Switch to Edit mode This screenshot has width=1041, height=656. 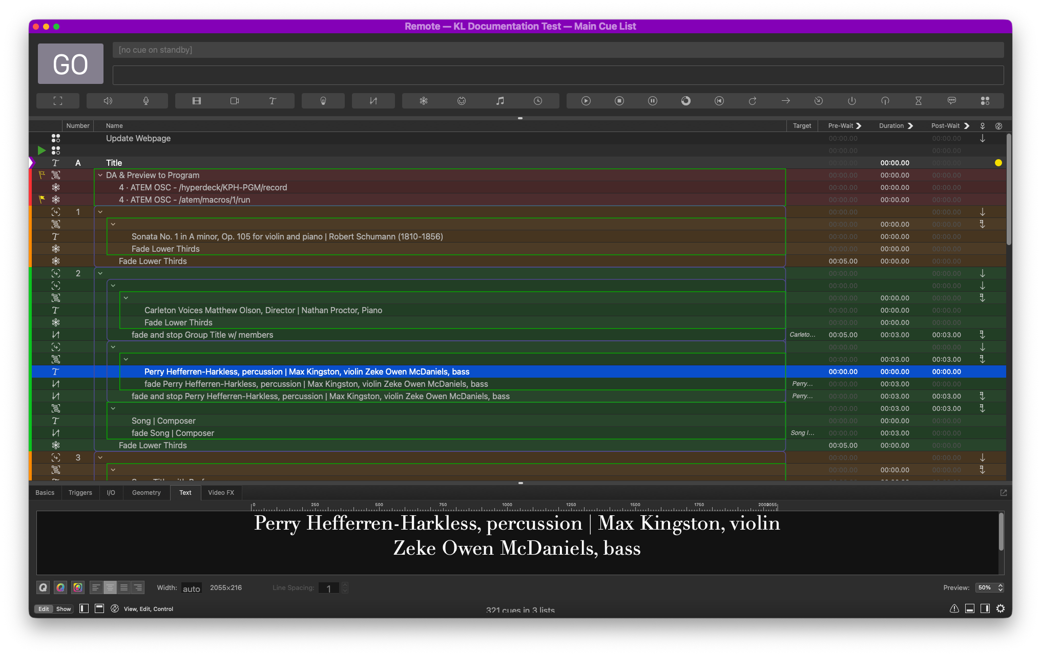click(44, 609)
